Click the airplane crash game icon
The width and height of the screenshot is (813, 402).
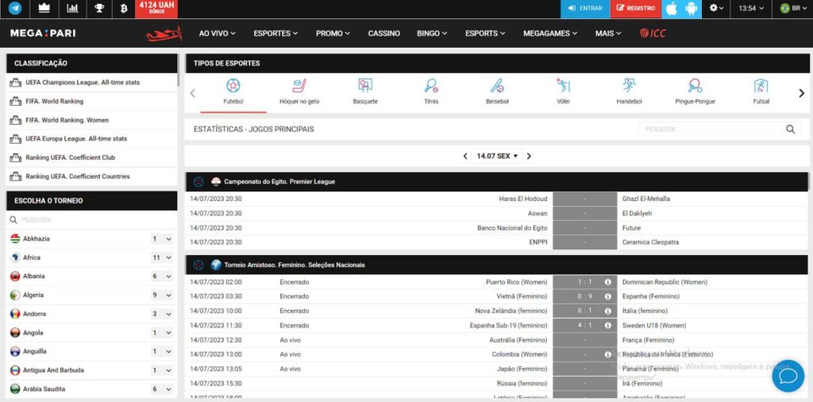(x=164, y=33)
